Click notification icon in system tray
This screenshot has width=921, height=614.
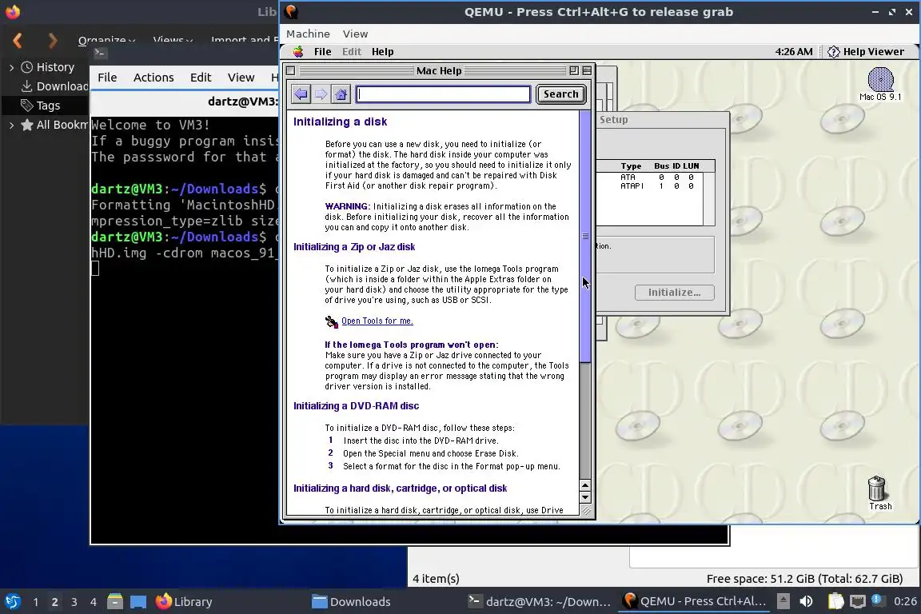[876, 600]
